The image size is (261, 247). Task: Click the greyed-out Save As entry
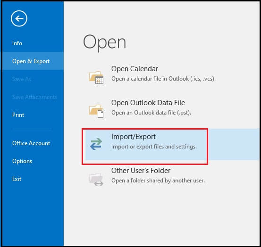click(22, 79)
